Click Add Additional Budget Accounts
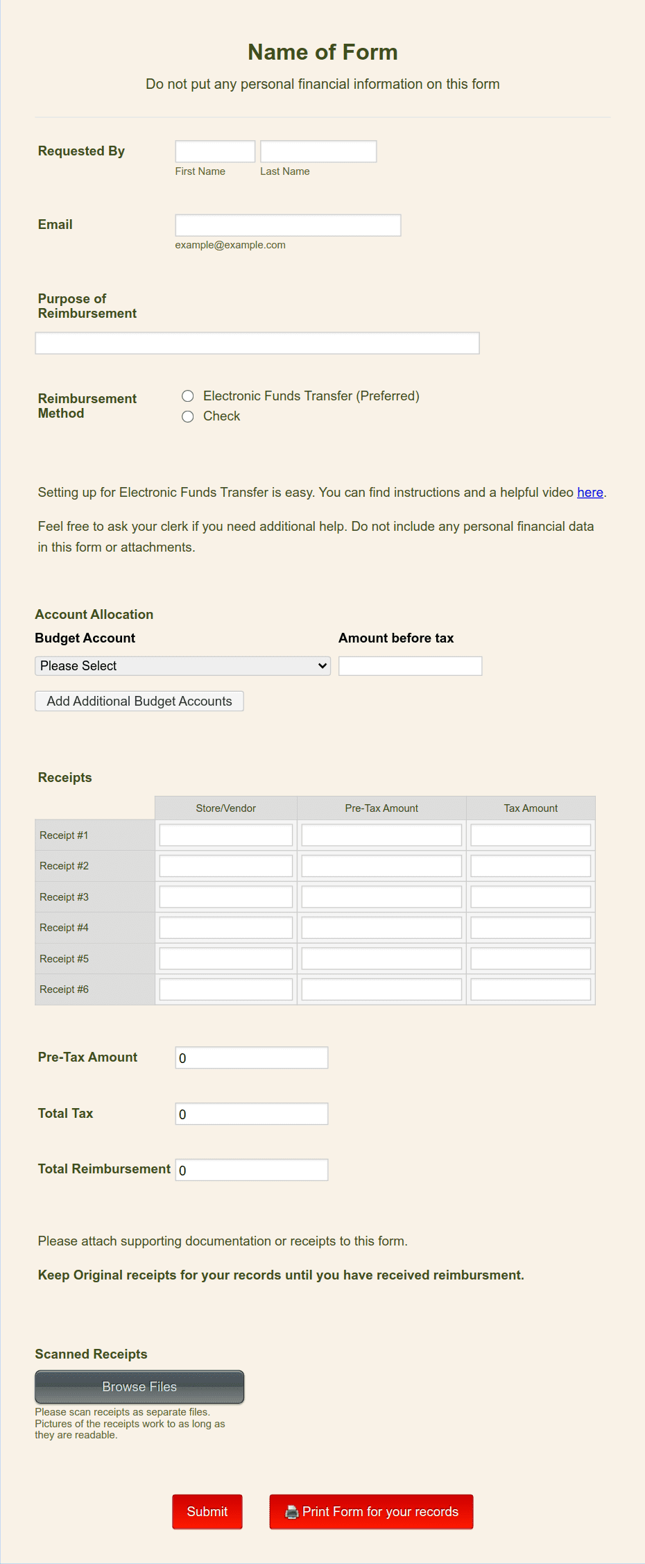Viewport: 645px width, 1564px height. pos(139,701)
